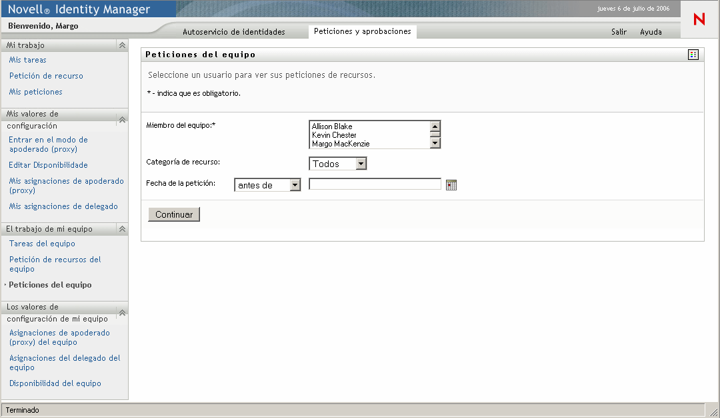Open Petición de recursos del equipo link
The image size is (720, 418).
55,264
